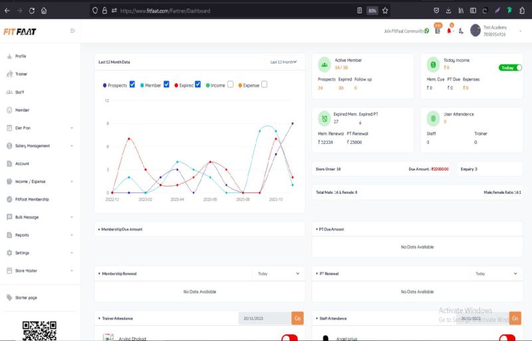This screenshot has height=341, width=532.
Task: Switch the Today income toggle
Action: [x=510, y=68]
